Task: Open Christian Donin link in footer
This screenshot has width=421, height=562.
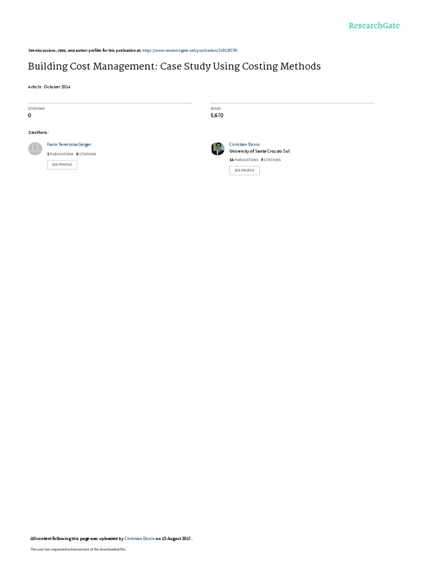Action: (139, 539)
